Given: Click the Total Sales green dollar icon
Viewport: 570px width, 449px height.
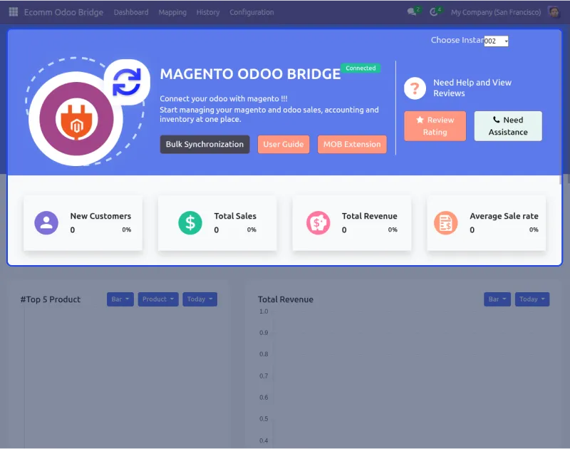Looking at the screenshot, I should pyautogui.click(x=190, y=222).
